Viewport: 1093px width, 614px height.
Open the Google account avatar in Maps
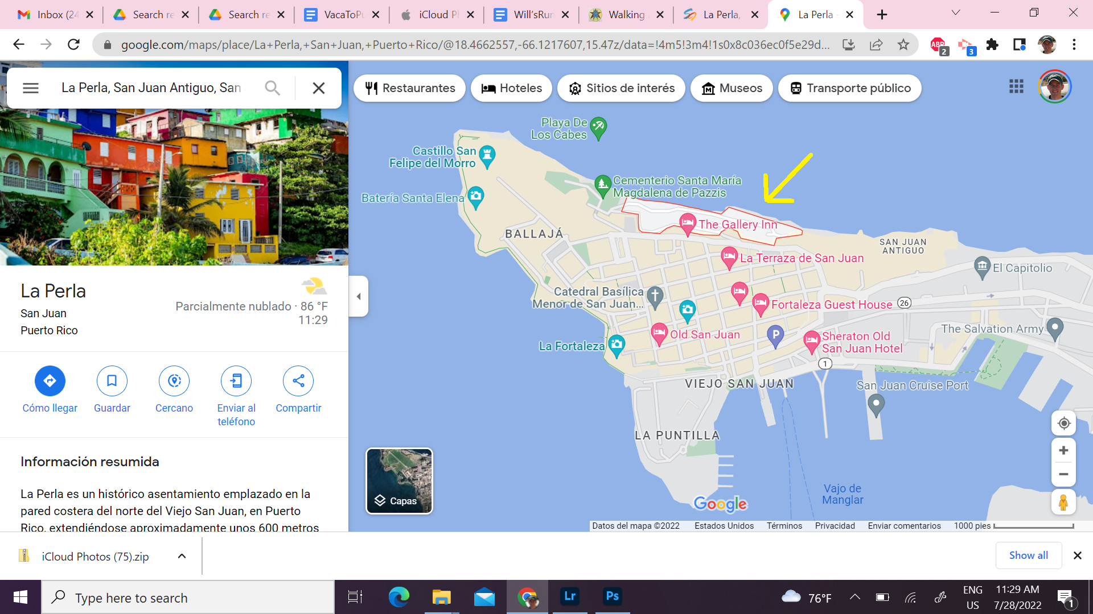(1055, 86)
